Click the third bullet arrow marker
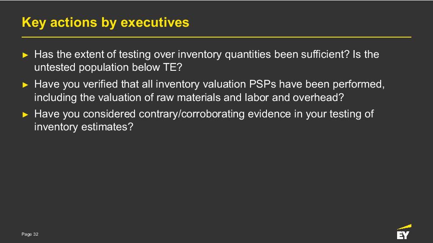The height and width of the screenshot is (243, 433). click(25, 114)
